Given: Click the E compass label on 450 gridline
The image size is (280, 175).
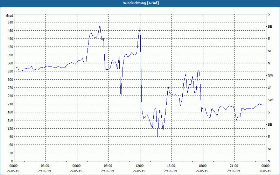Looking at the screenshot, I should (x=269, y=39).
